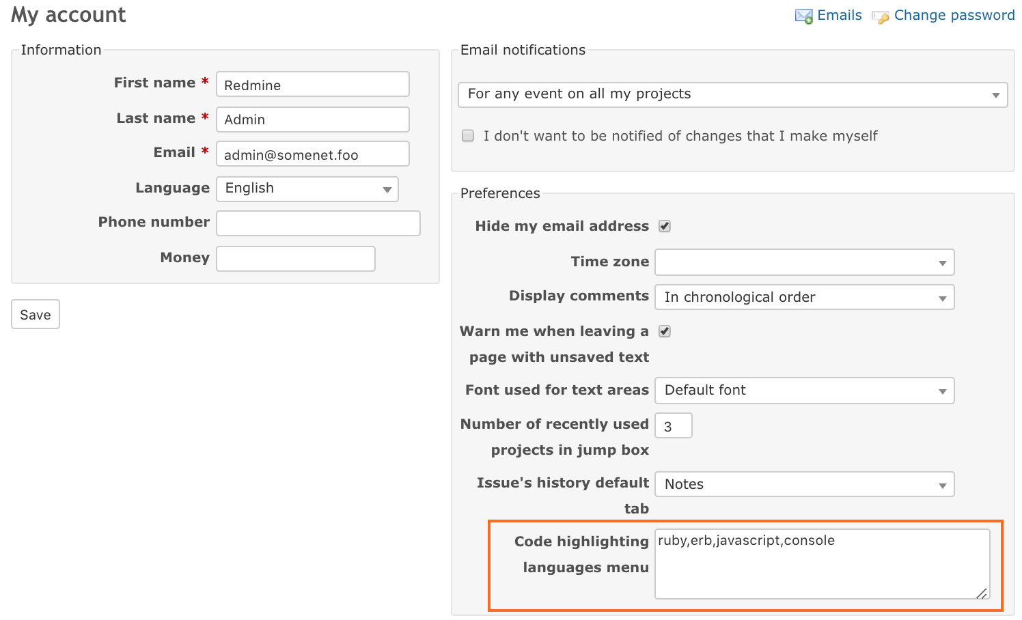Open the Emails link
This screenshot has width=1022, height=620.
[839, 15]
